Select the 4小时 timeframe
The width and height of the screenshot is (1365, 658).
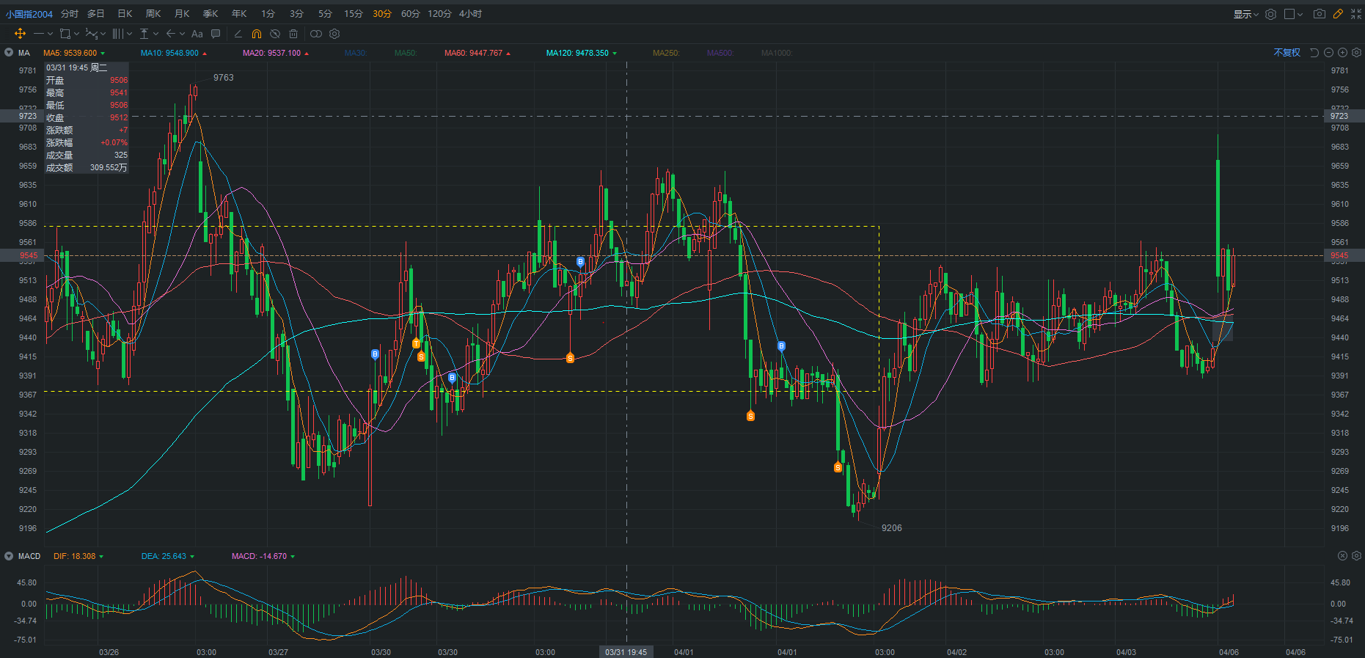(x=471, y=14)
